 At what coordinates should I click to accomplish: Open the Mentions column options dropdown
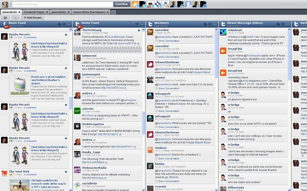pyautogui.click(x=215, y=24)
